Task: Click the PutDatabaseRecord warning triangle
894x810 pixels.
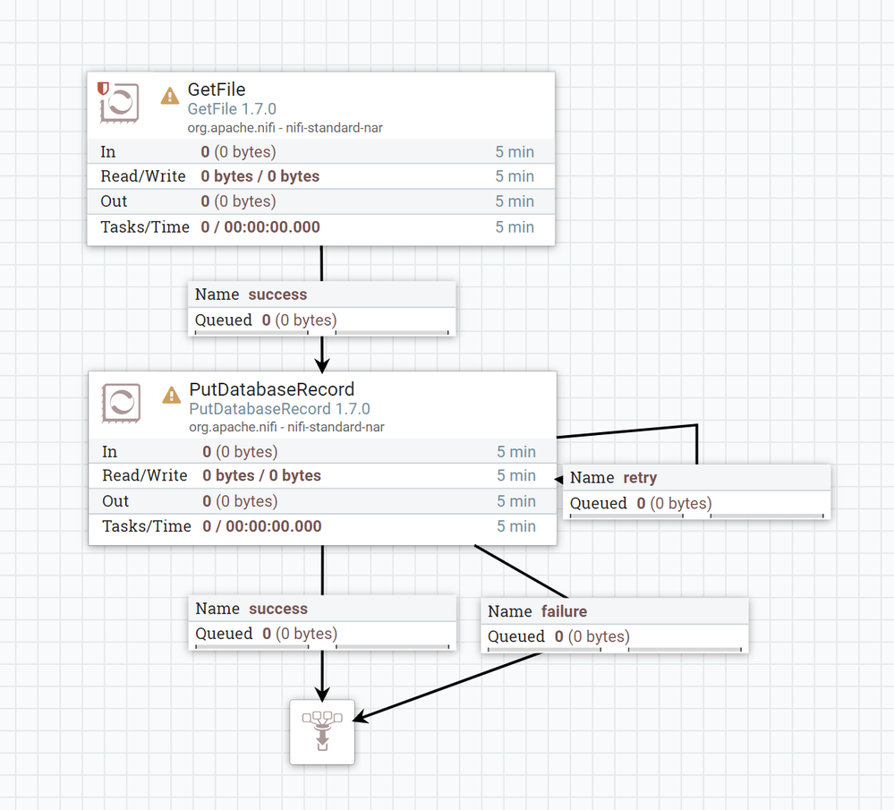Action: coord(171,395)
